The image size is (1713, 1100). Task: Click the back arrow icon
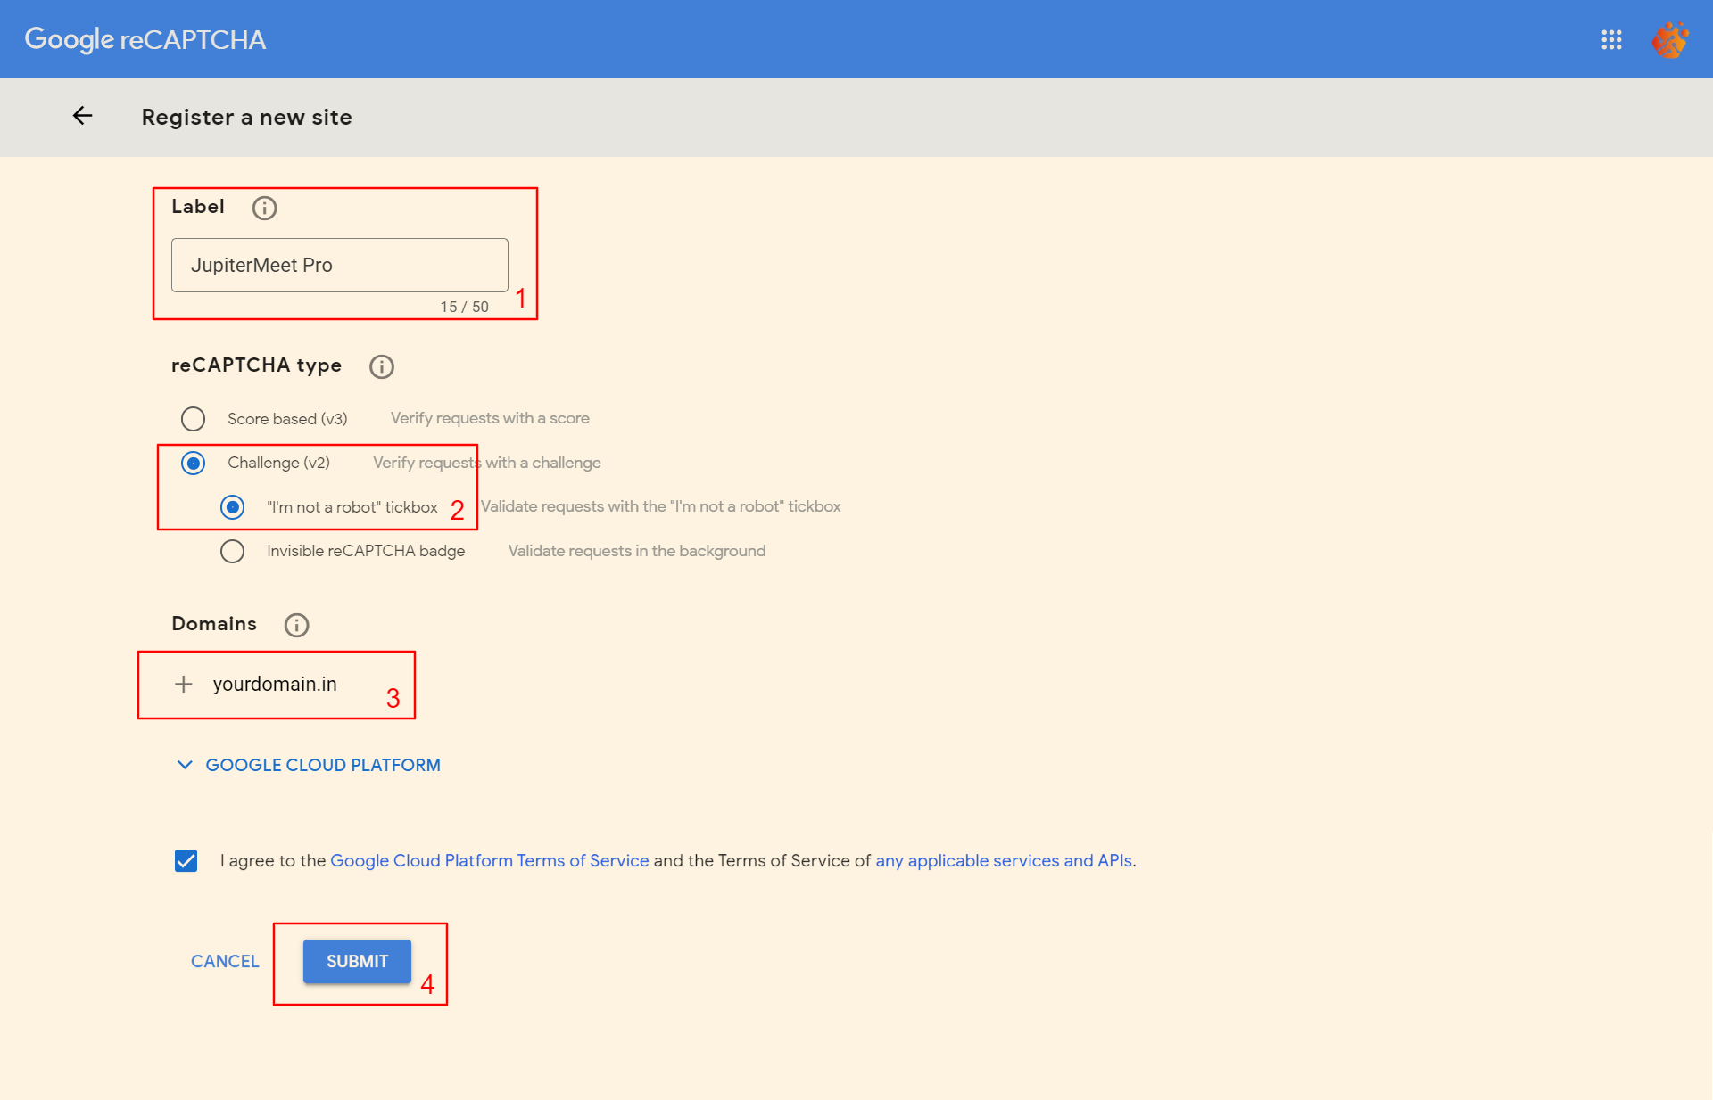[x=82, y=116]
